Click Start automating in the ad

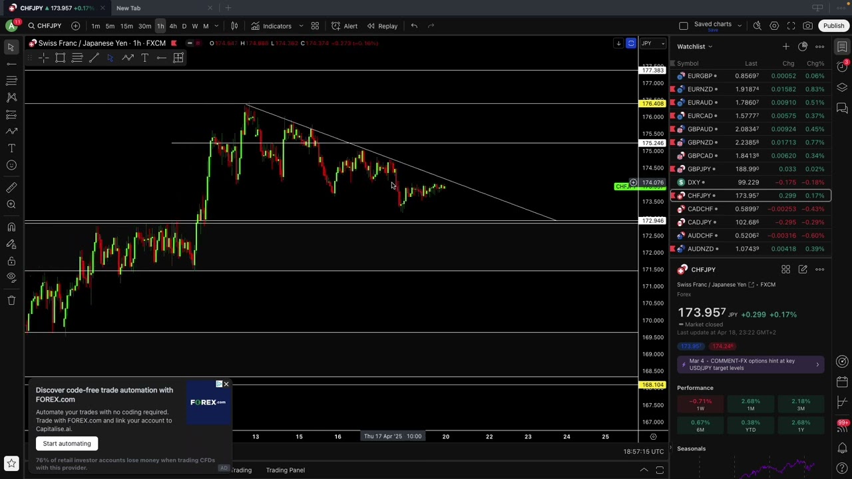tap(67, 444)
